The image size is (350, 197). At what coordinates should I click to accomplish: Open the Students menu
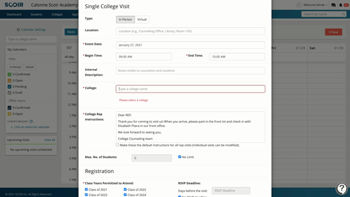point(37,14)
